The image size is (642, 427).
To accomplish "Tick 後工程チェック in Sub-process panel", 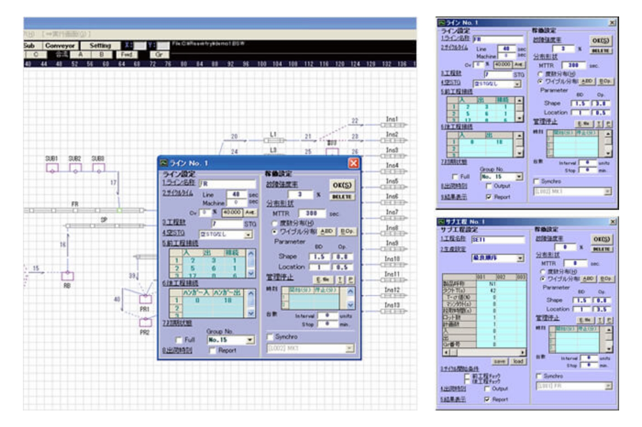I will (x=467, y=381).
